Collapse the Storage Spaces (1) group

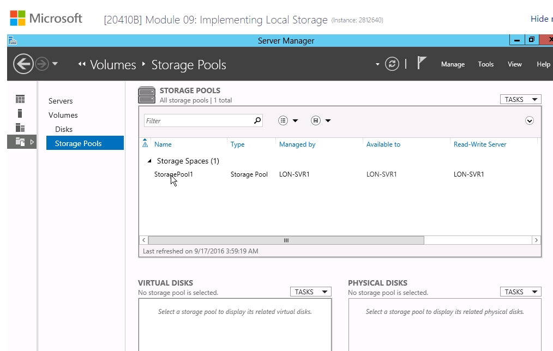pyautogui.click(x=149, y=161)
